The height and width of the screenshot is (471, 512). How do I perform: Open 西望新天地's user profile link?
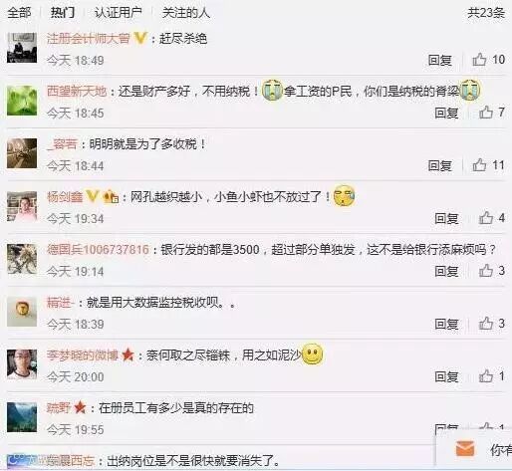pyautogui.click(x=77, y=91)
